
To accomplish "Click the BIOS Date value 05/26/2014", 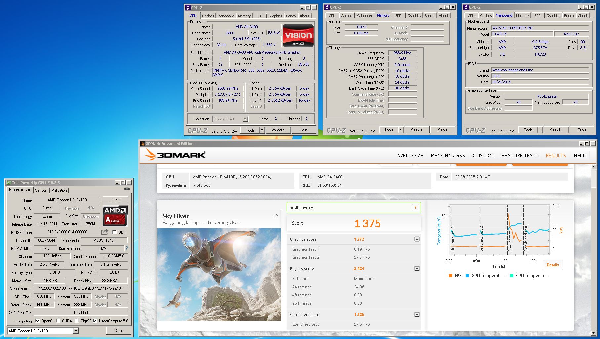I will [x=540, y=82].
